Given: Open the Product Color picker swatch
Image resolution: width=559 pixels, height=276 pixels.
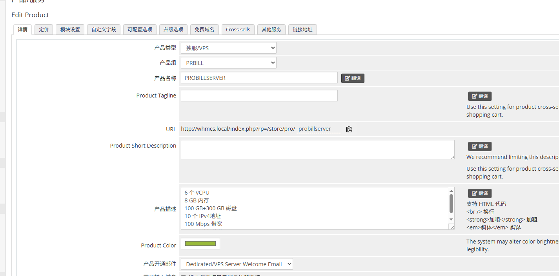Looking at the screenshot, I should 200,244.
